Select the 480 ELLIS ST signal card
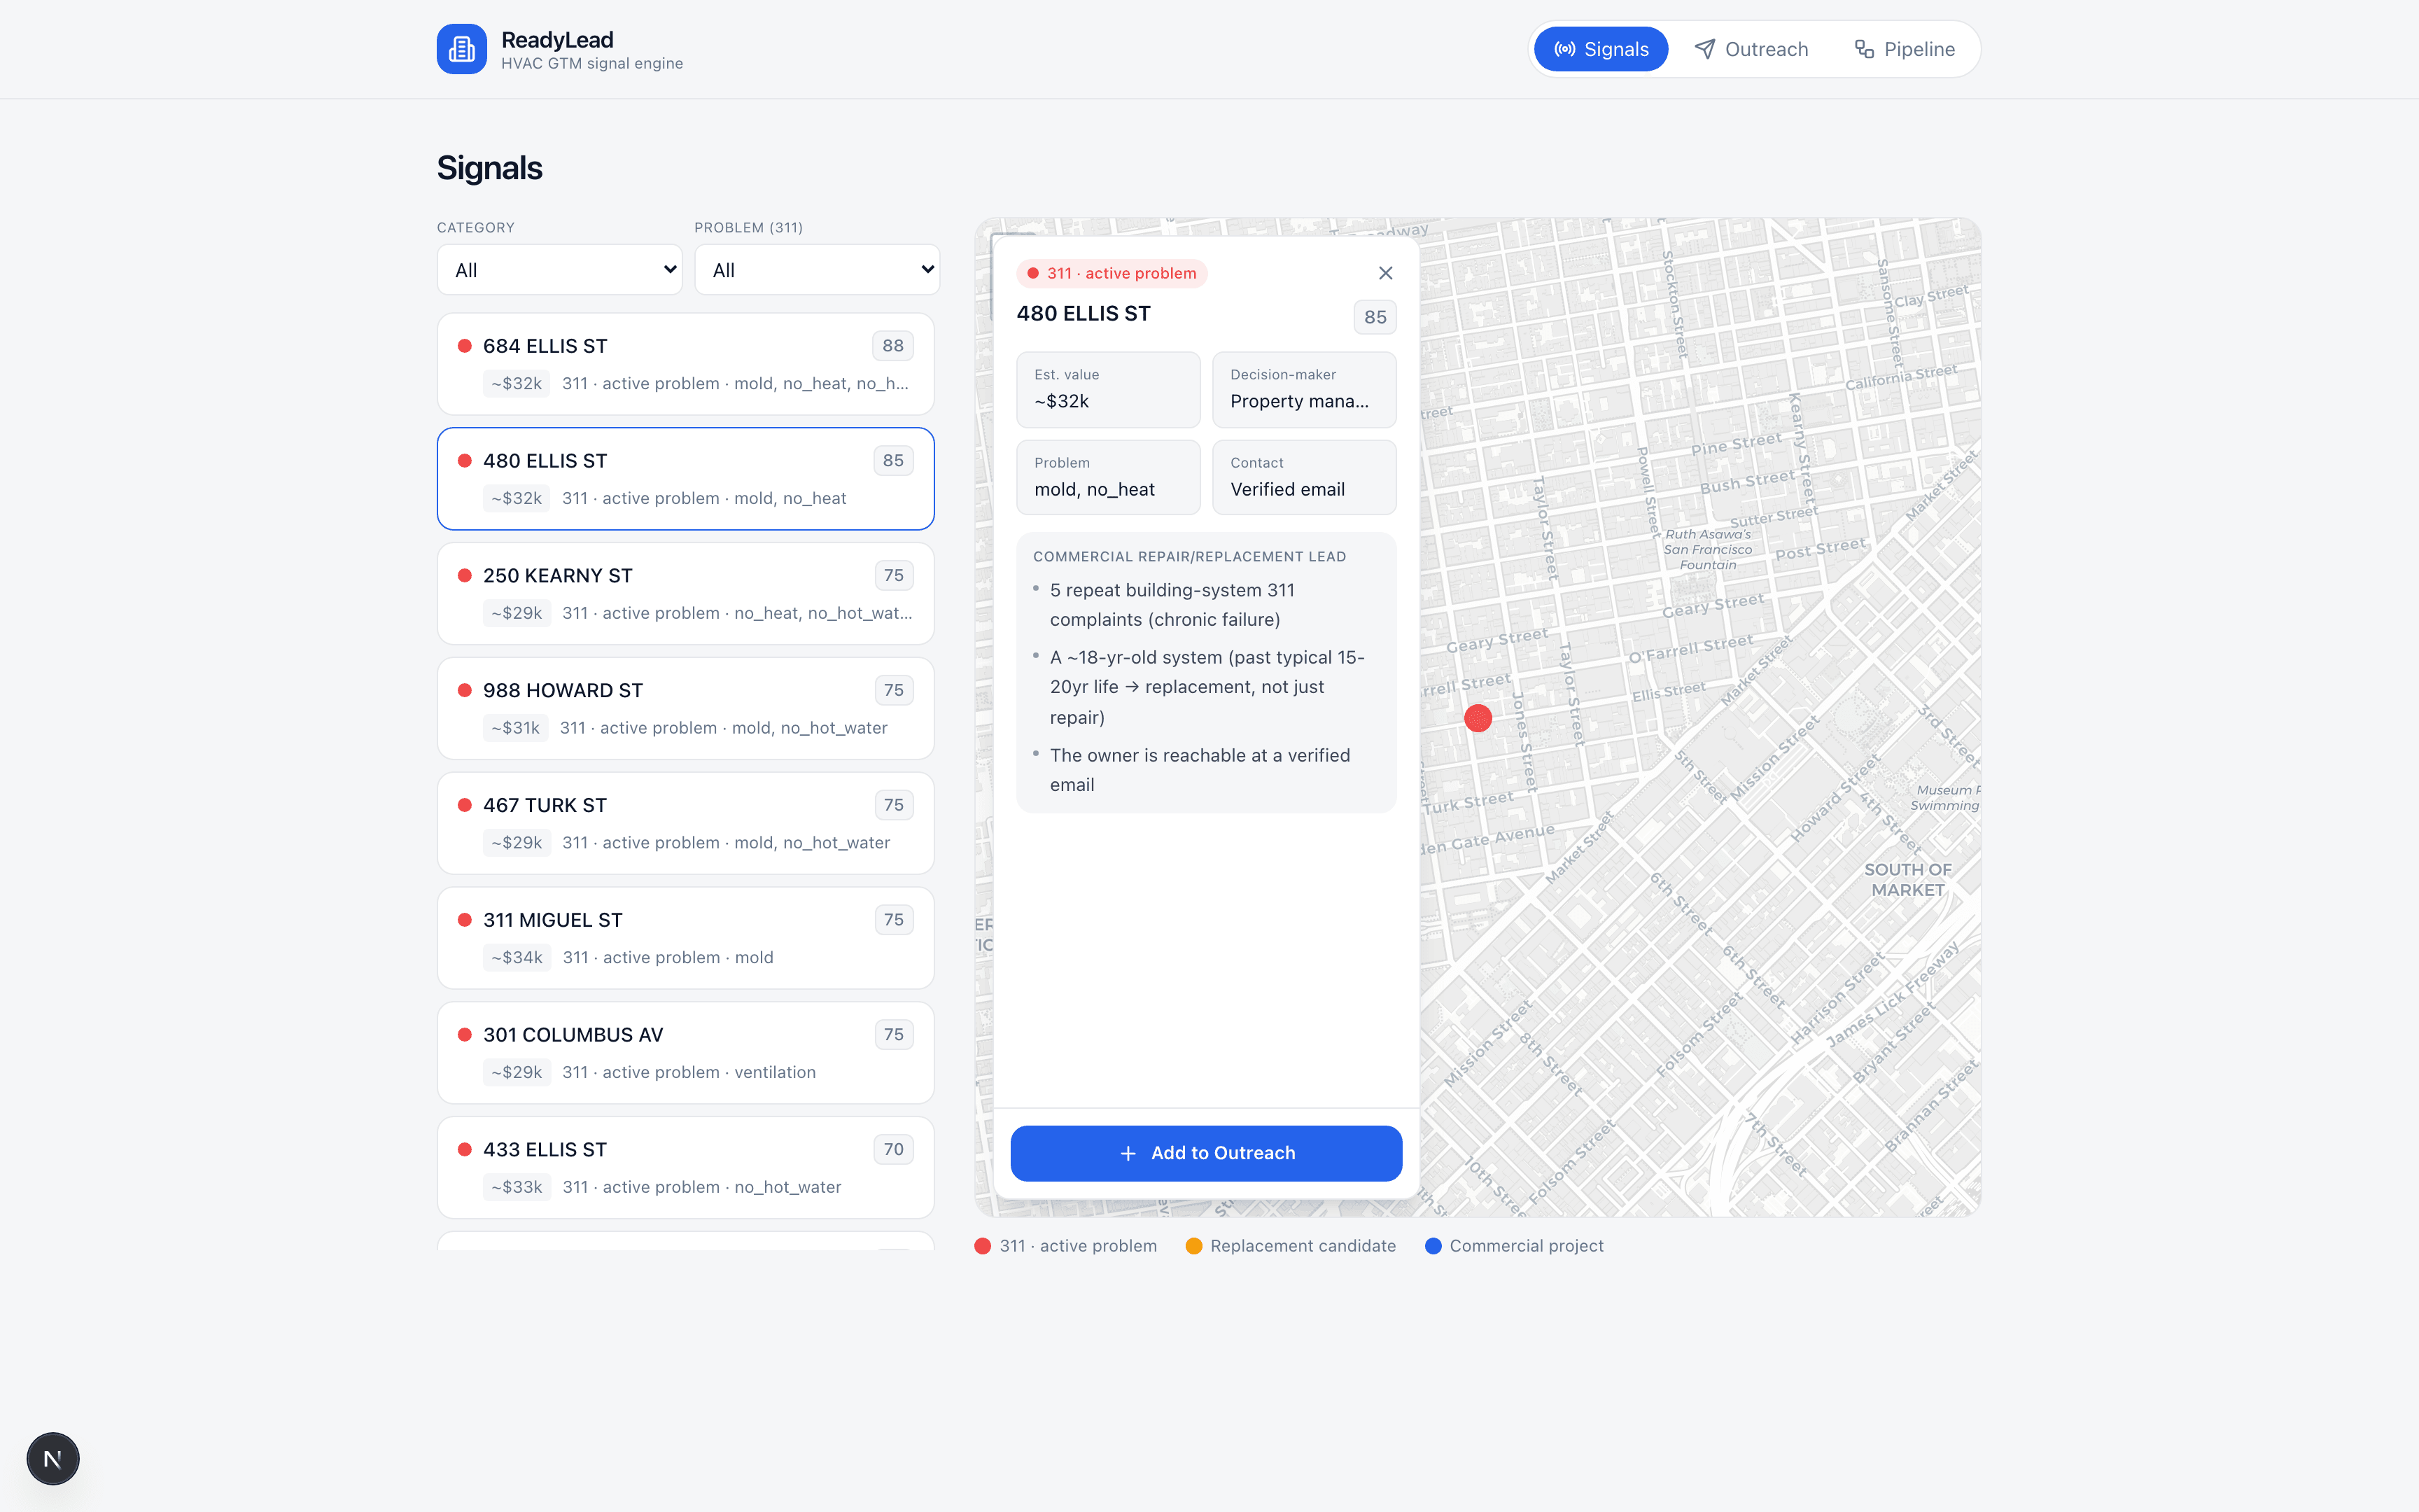Image resolution: width=2419 pixels, height=1512 pixels. 686,479
